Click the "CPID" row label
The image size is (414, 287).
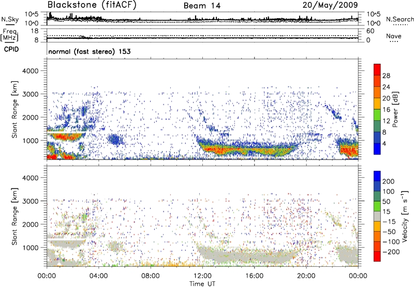pos(11,49)
